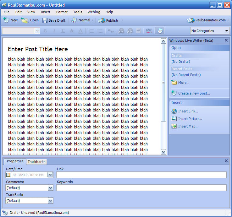This screenshot has width=232, height=217.
Task: Click the Draft - Unsaved status text
Action: (39, 213)
